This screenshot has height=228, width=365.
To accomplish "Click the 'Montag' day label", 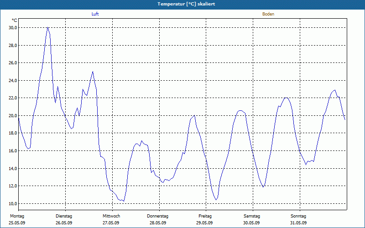I will pos(17,216).
